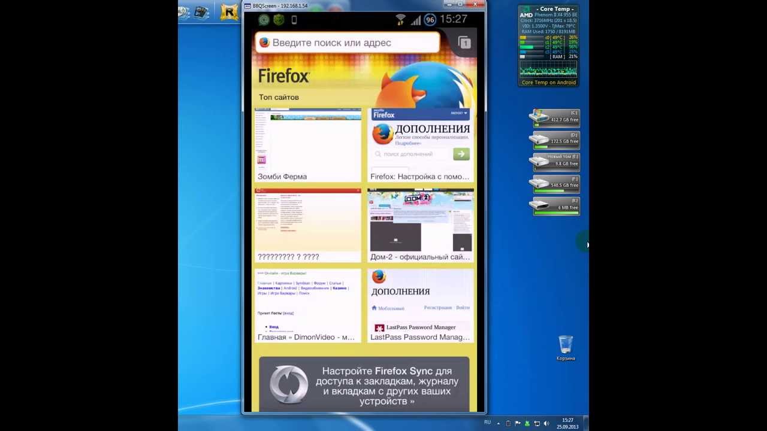Screen dimensions: 767x431
Task: Click the volume speaker tray icon
Action: pos(546,423)
